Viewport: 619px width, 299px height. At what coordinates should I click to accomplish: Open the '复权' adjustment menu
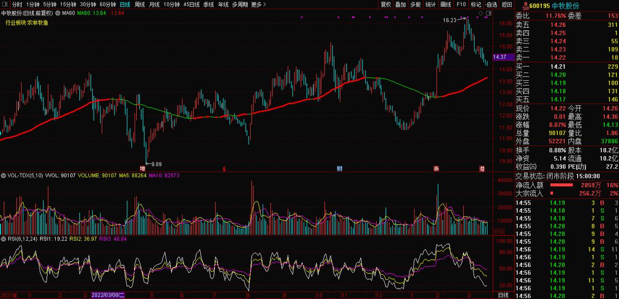pyautogui.click(x=386, y=5)
